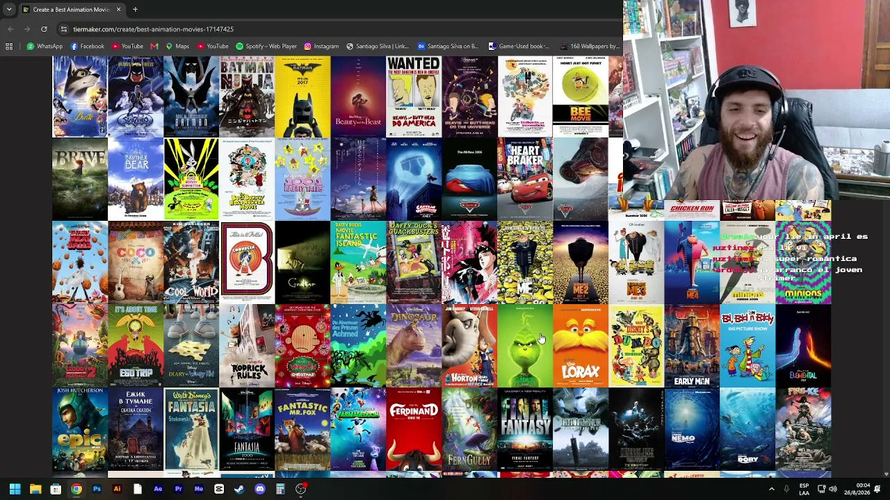Open the Chrome tab search dropdown
Screen dimensions: 890x500
[9, 10]
